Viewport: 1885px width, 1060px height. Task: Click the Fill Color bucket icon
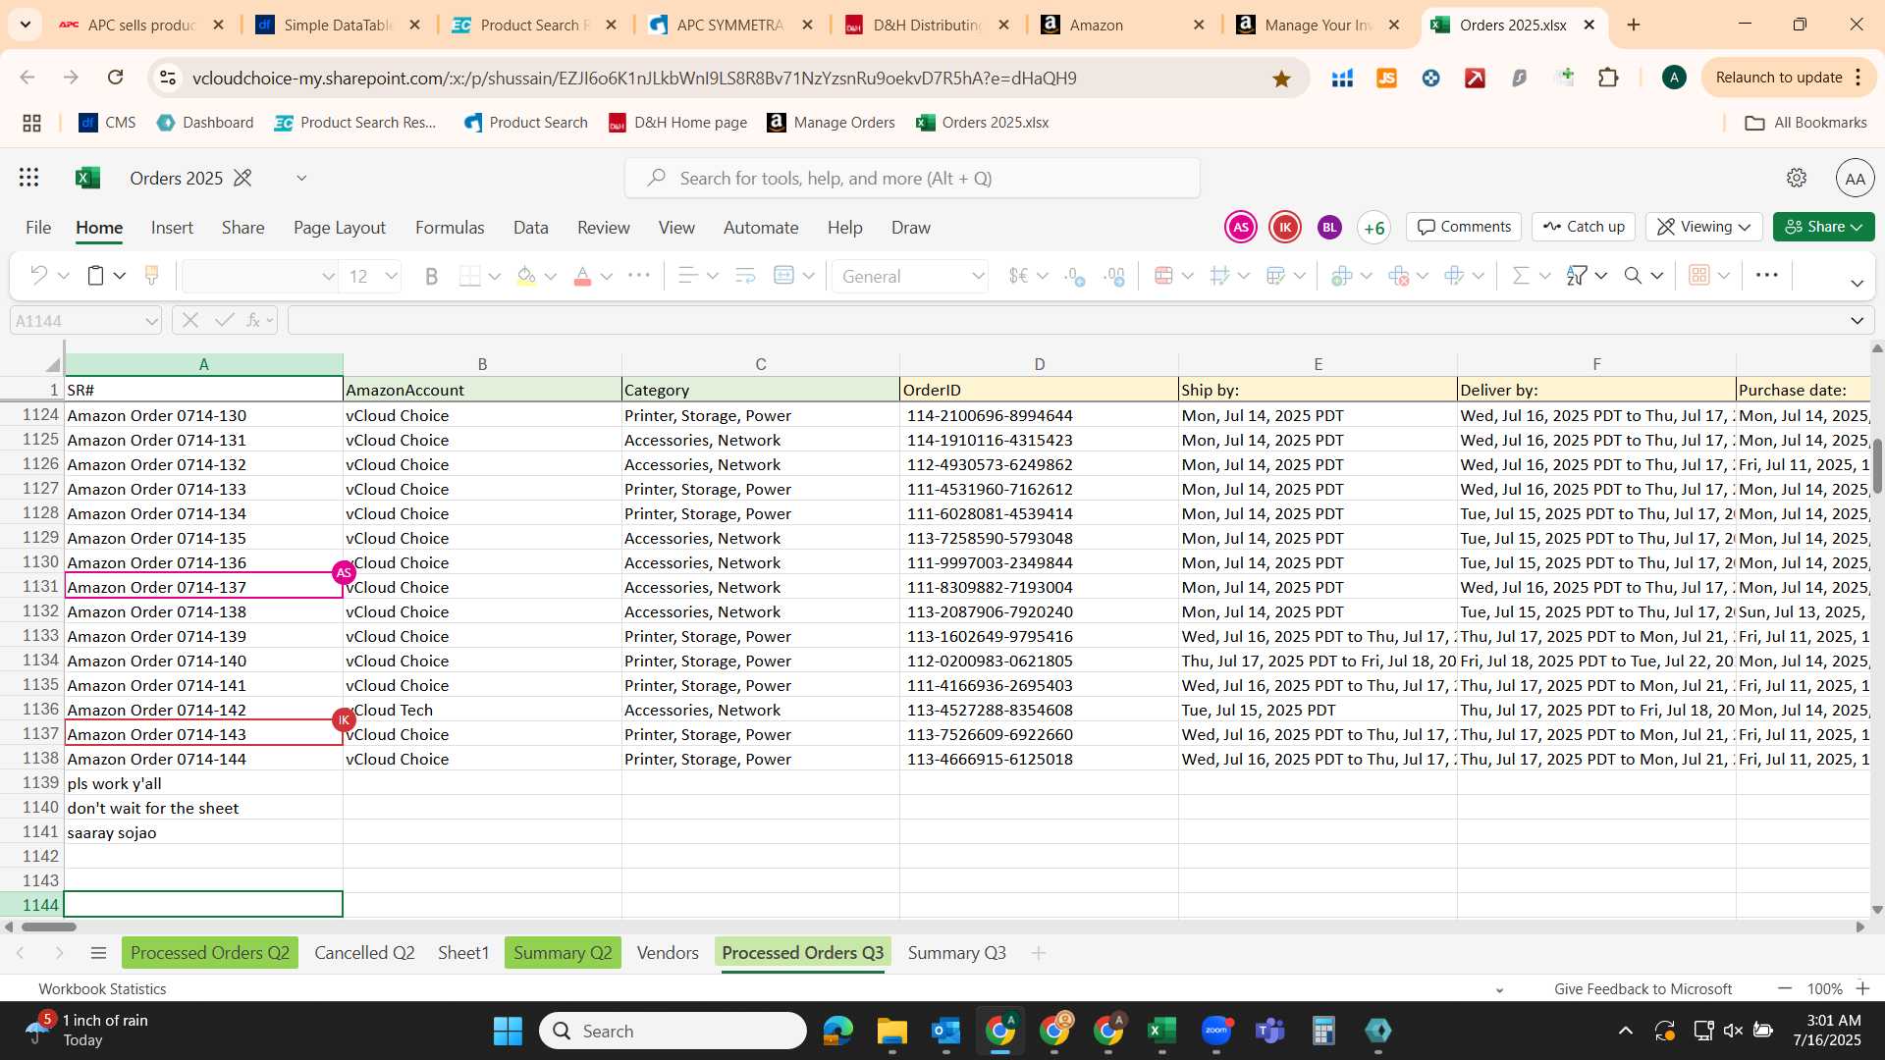click(x=526, y=276)
